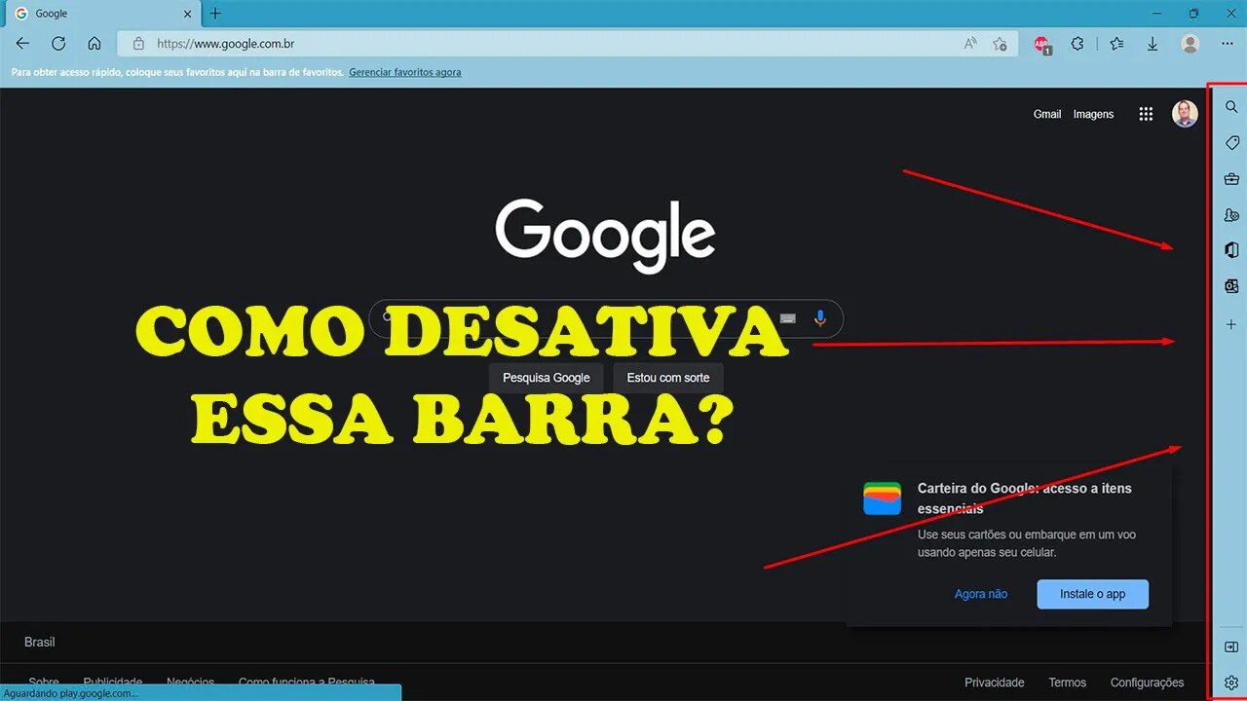Enable the Read Aloud icon in address bar
The width and height of the screenshot is (1247, 701).
[x=970, y=44]
